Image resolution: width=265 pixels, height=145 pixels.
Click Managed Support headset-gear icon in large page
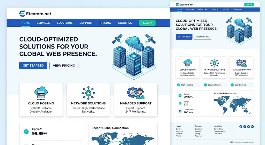136,93
